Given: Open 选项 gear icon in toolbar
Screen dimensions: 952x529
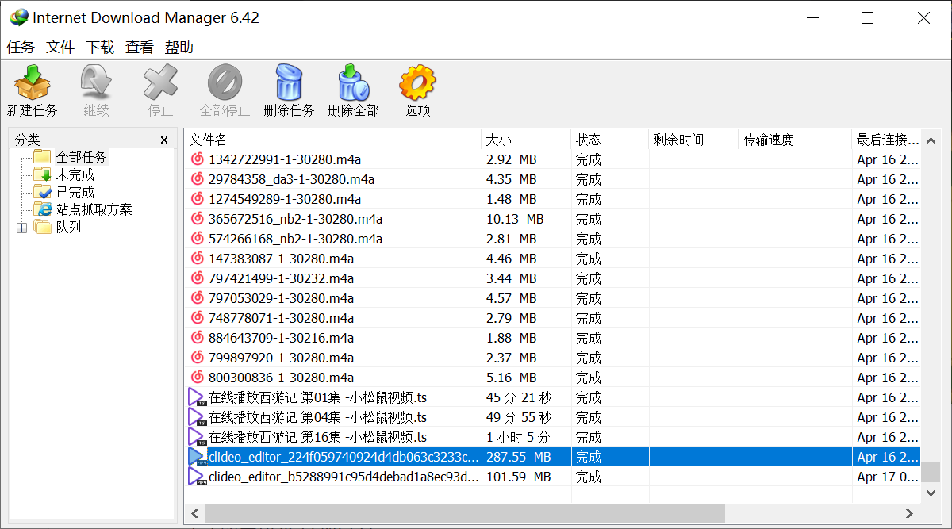Looking at the screenshot, I should 417,82.
